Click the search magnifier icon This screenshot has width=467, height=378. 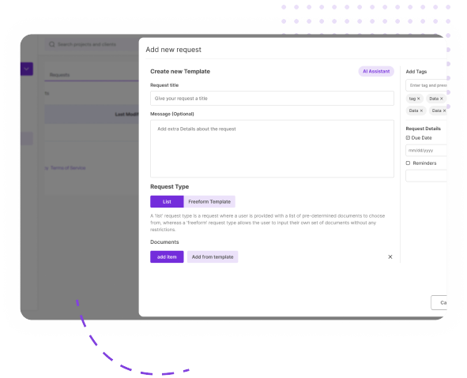(x=52, y=44)
